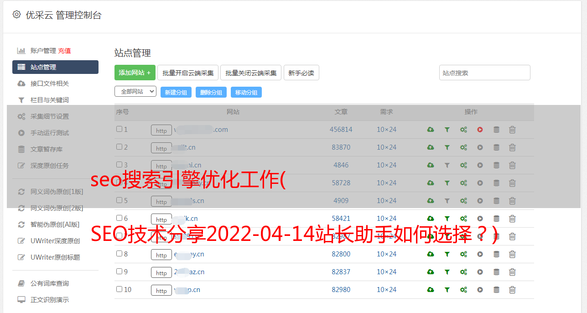This screenshot has height=313, width=587.
Task: Click the http button in row 10
Action: tap(161, 290)
